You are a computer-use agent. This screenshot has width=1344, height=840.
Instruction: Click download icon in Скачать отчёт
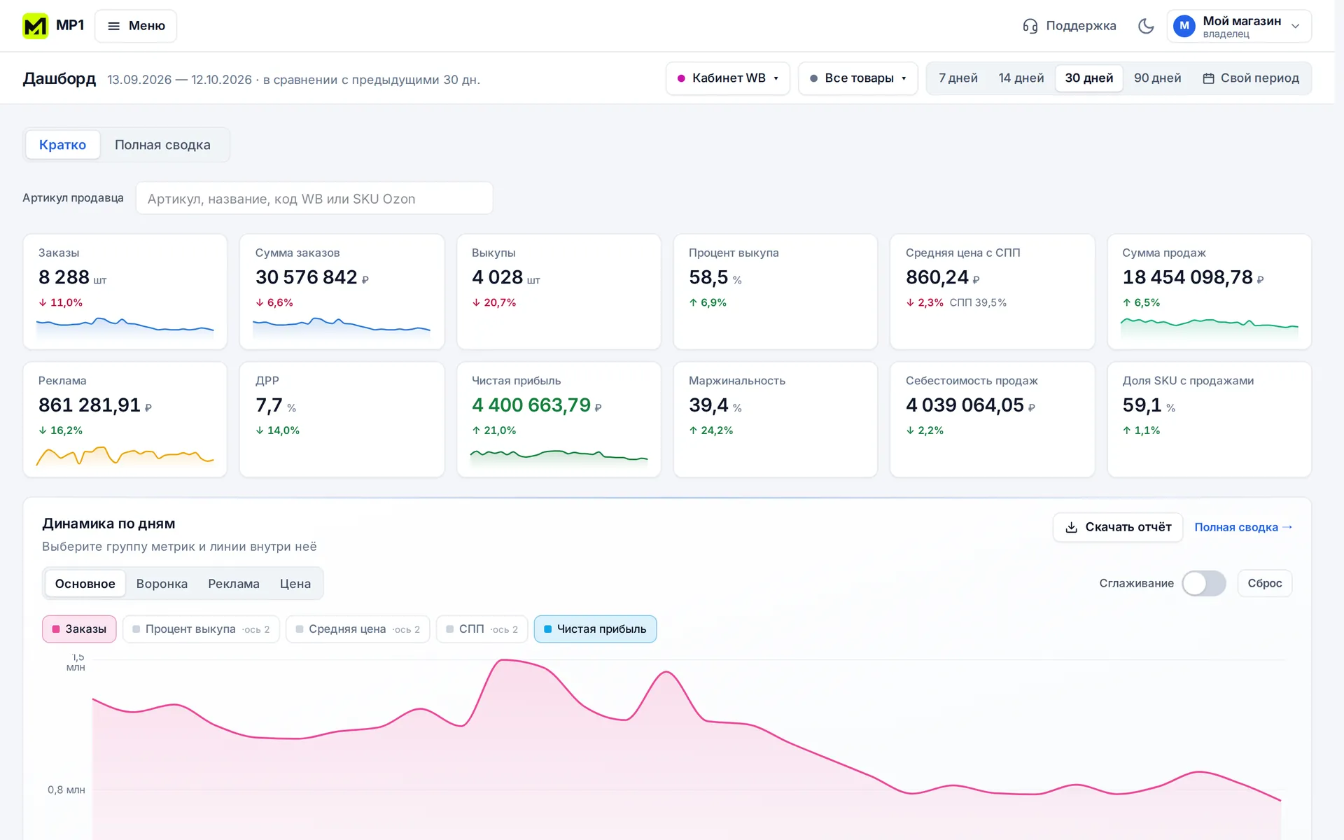tap(1071, 527)
